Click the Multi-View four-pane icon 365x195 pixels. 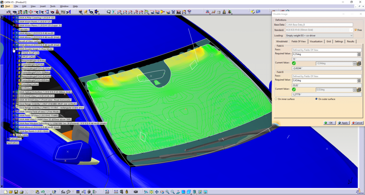(184, 192)
